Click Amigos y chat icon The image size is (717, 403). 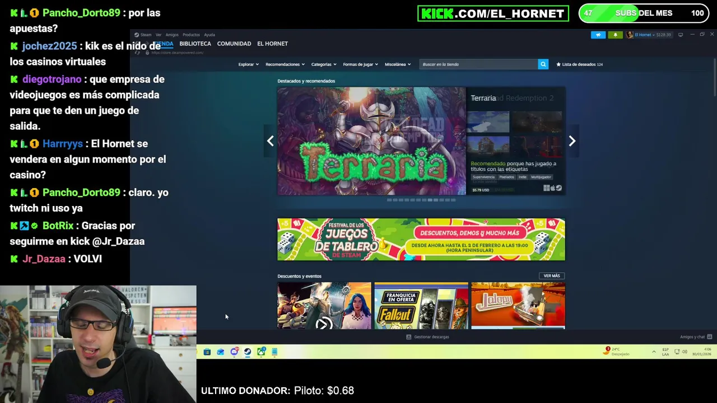click(x=709, y=337)
